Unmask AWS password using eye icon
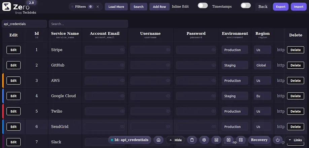Image resolution: width=309 pixels, height=148 pixels. tap(214, 80)
